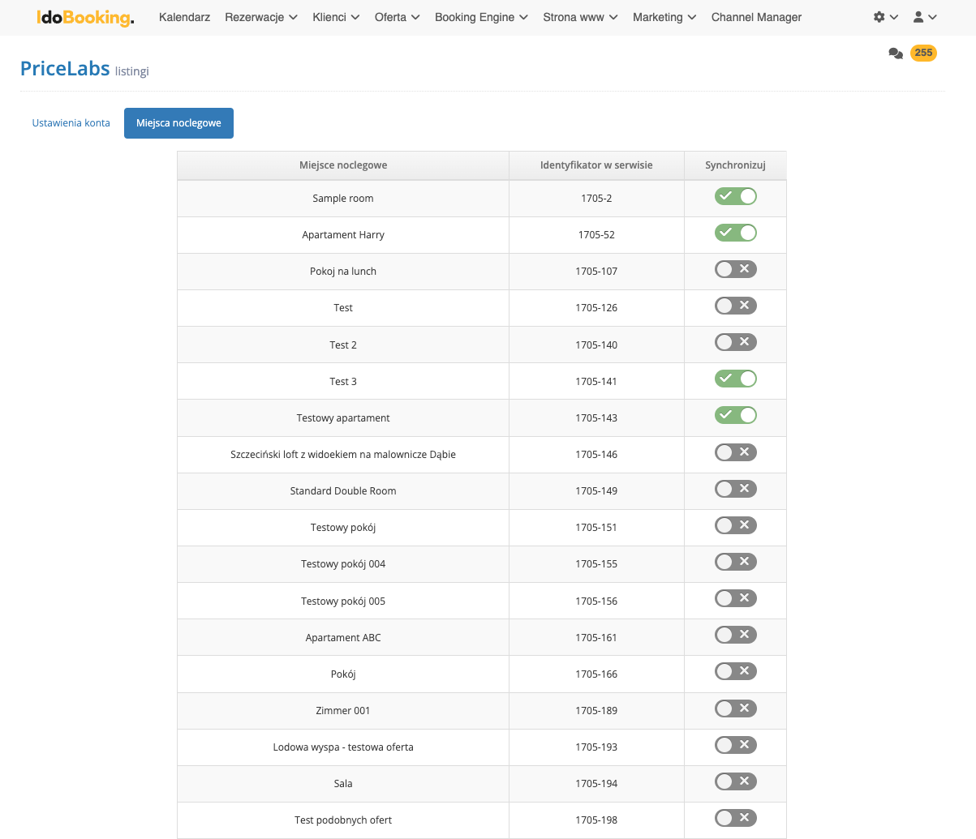Expand the Strona www menu
This screenshot has height=839, width=976.
(x=580, y=17)
